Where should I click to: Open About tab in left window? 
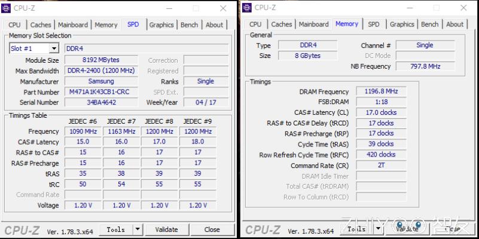tap(214, 25)
